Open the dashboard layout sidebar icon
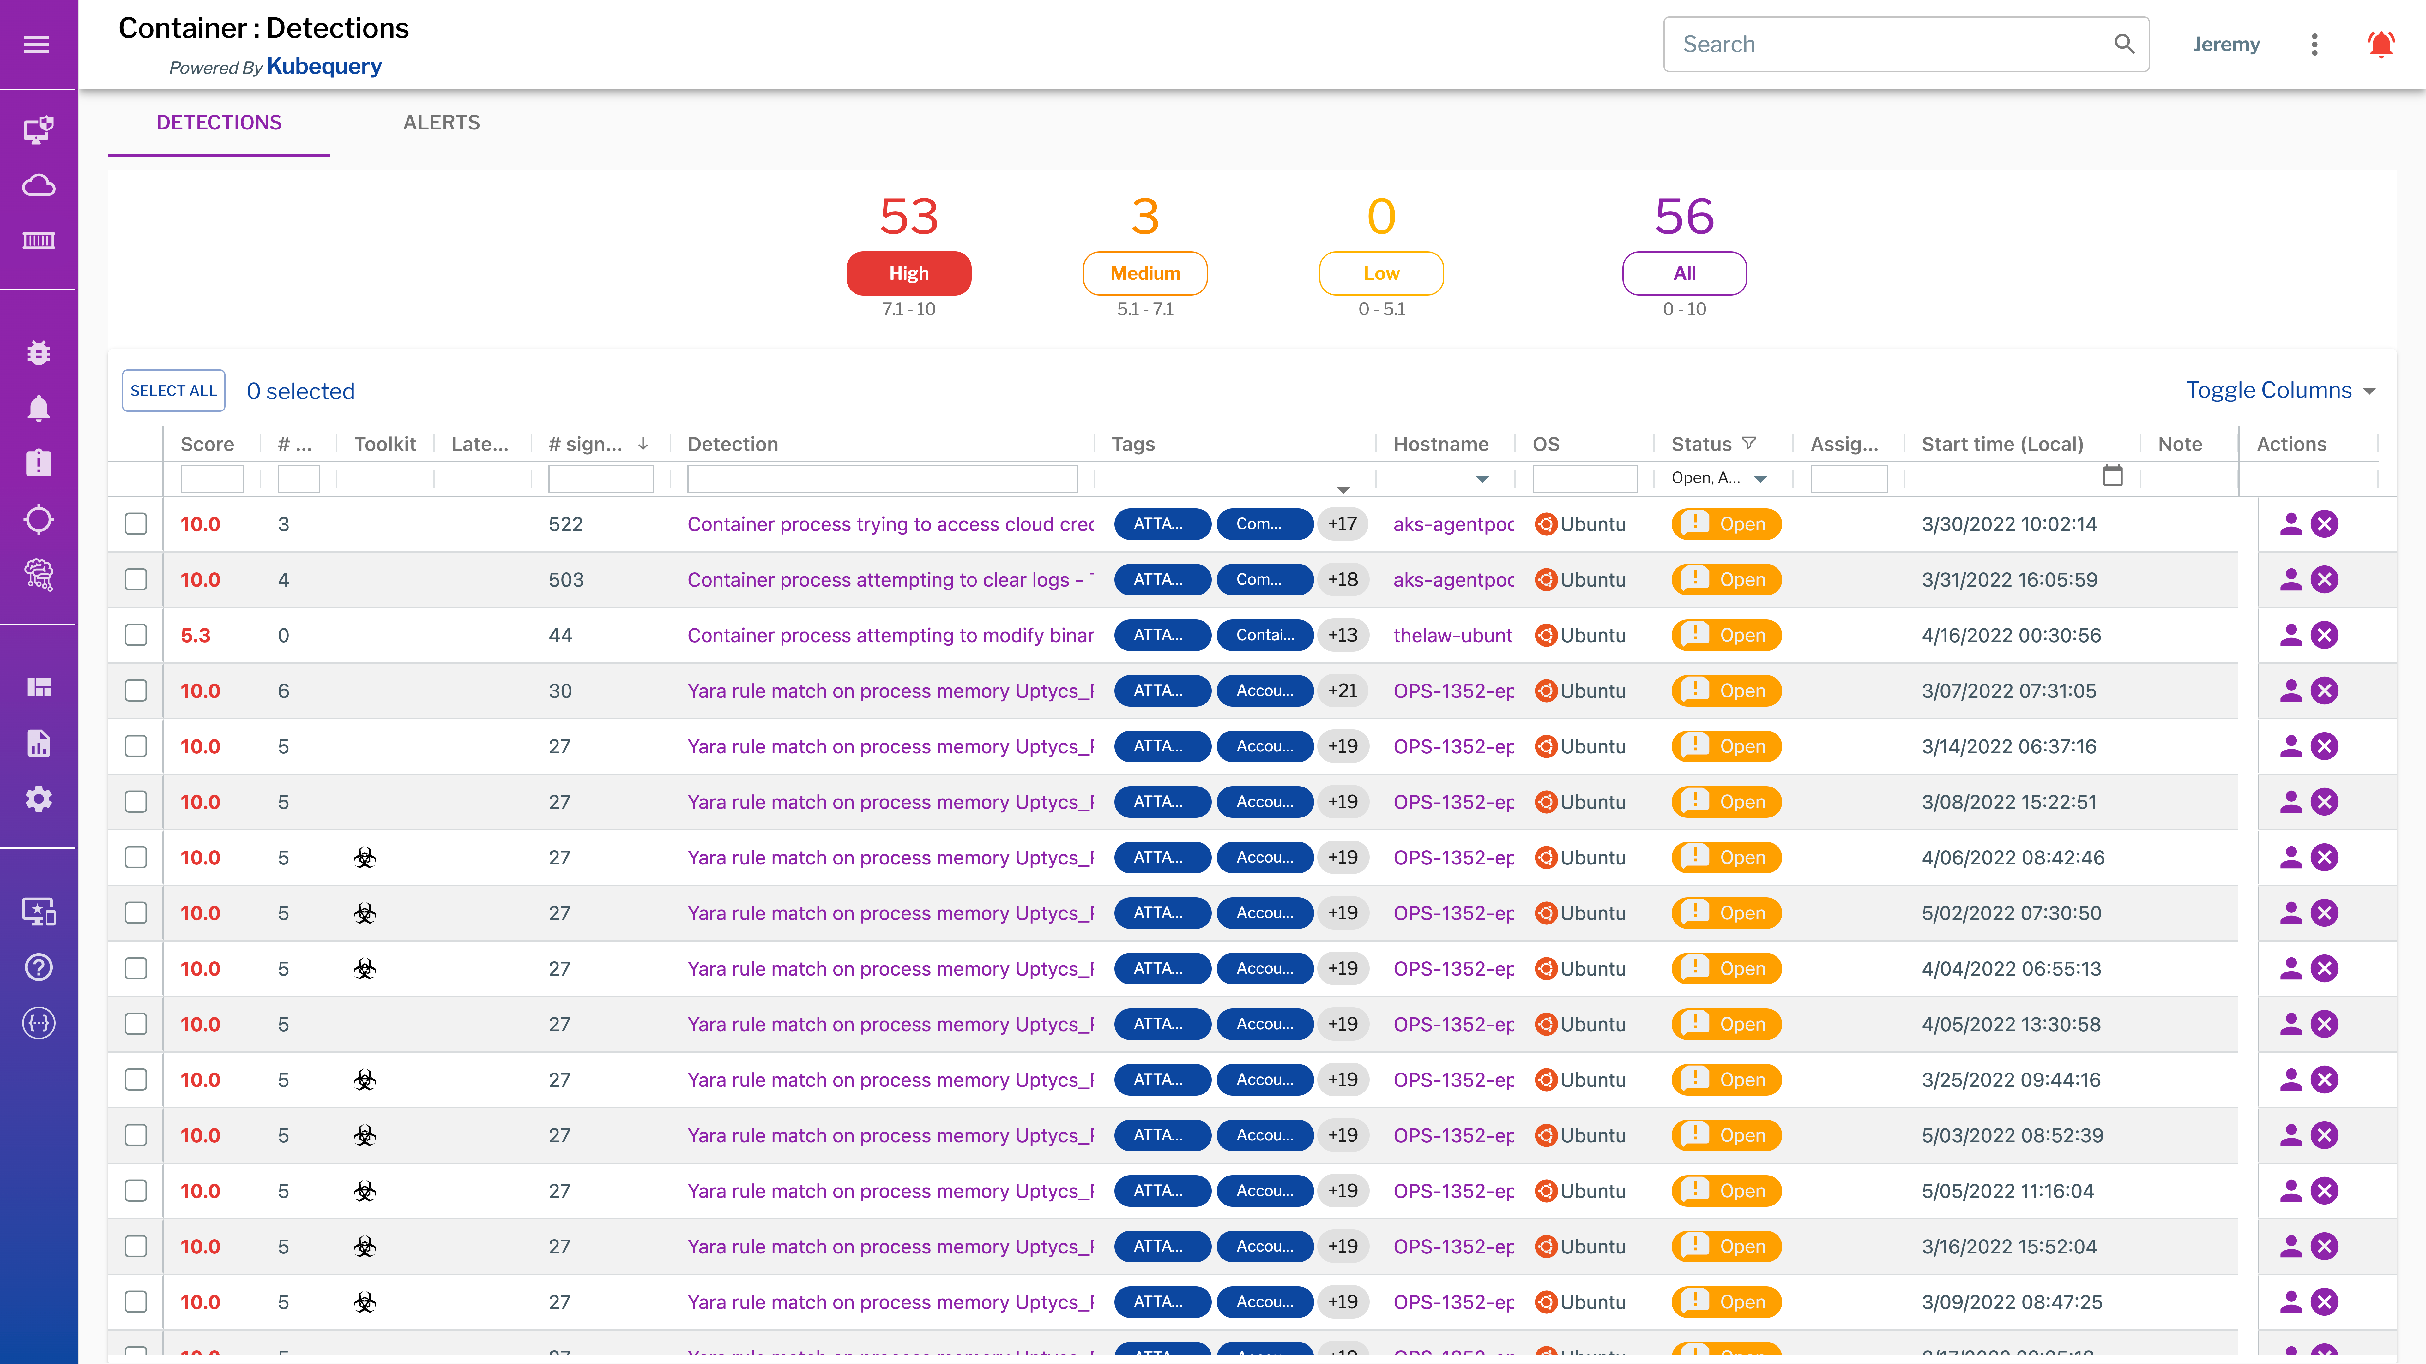2426x1364 pixels. [39, 687]
